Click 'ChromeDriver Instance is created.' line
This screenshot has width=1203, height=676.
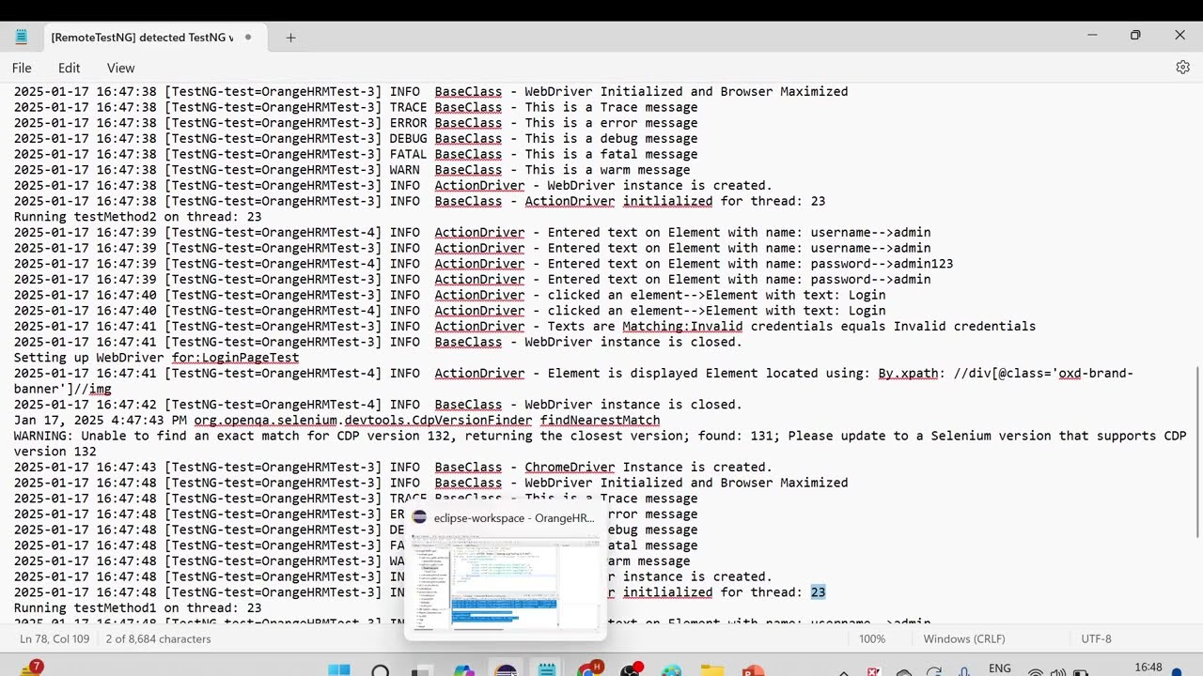tap(648, 468)
